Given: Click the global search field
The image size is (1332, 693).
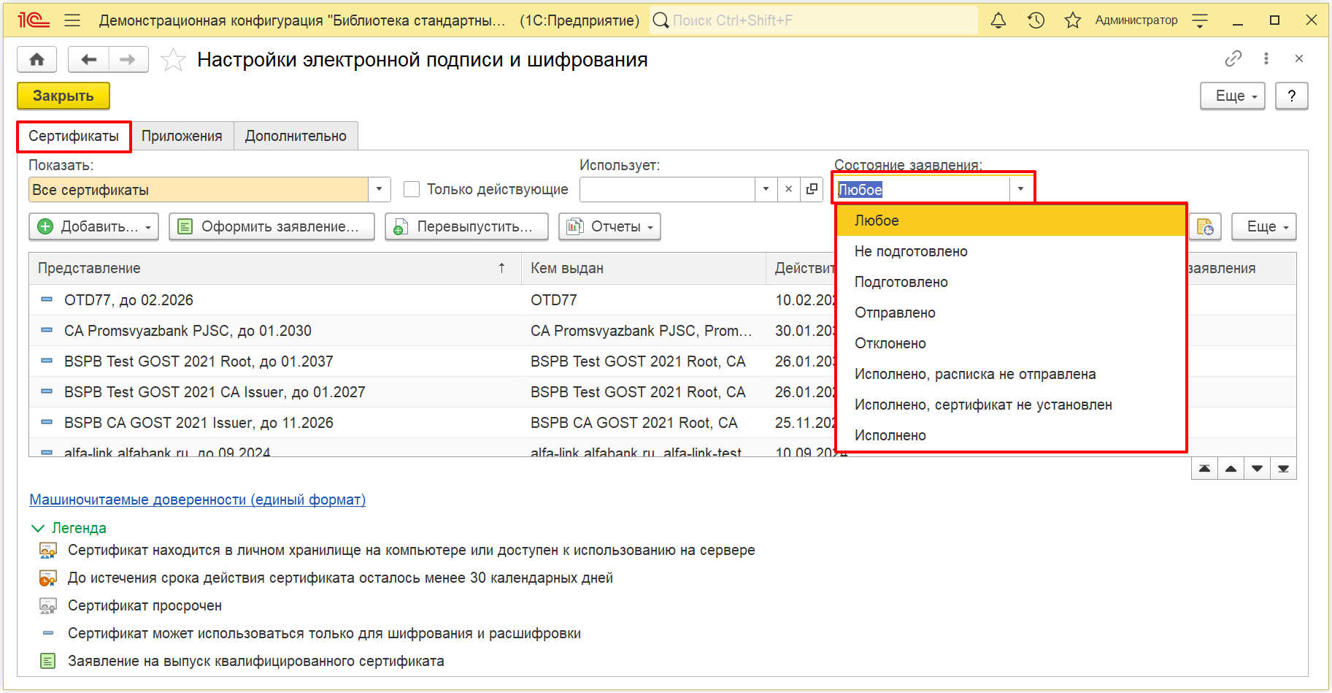Looking at the screenshot, I should (814, 20).
